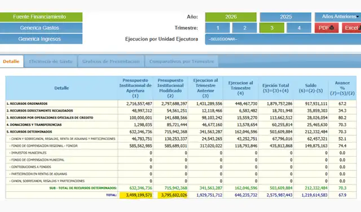Switch to the Eficiencia de Gasto tab
The height and width of the screenshot is (212, 361).
click(x=51, y=61)
